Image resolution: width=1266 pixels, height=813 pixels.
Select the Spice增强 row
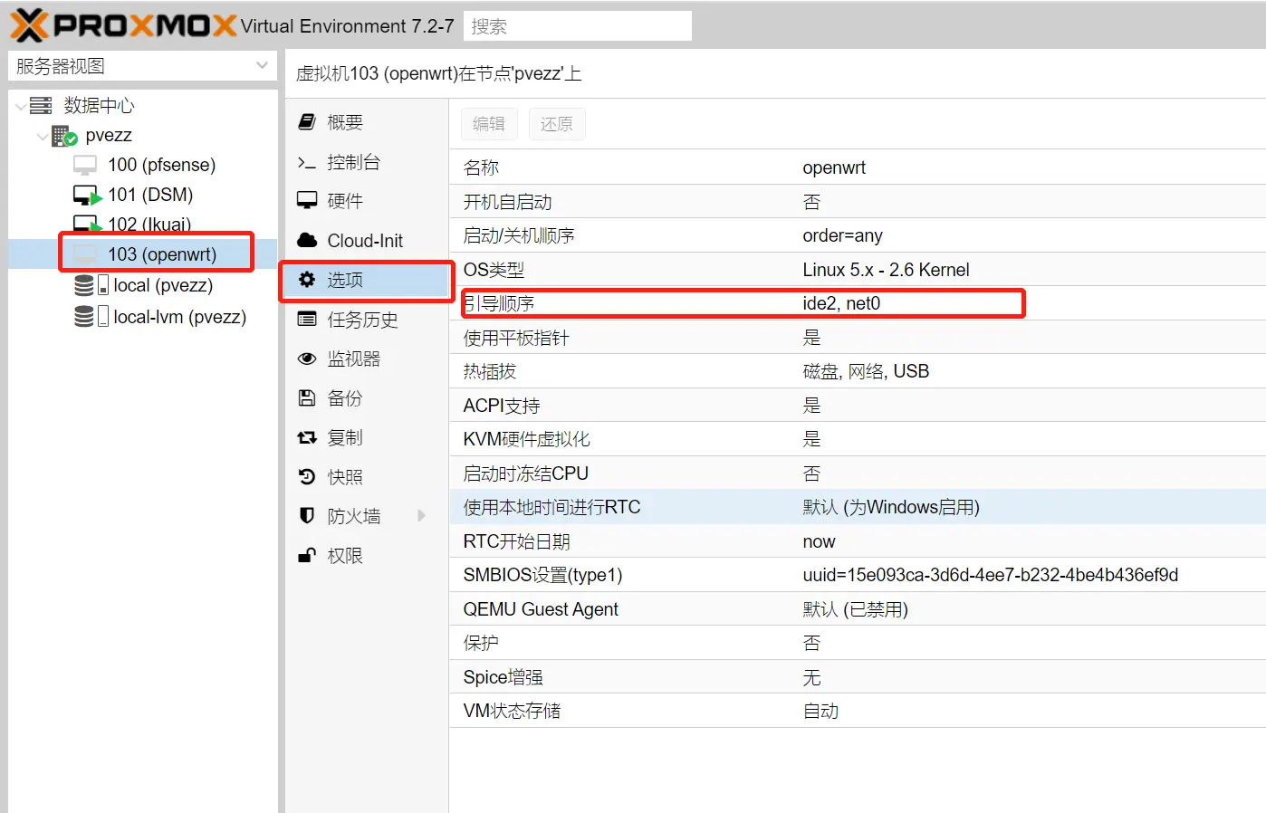coord(858,676)
